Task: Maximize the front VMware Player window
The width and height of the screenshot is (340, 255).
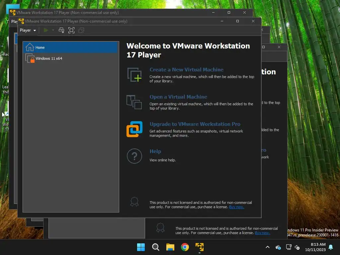Action: coord(237,21)
